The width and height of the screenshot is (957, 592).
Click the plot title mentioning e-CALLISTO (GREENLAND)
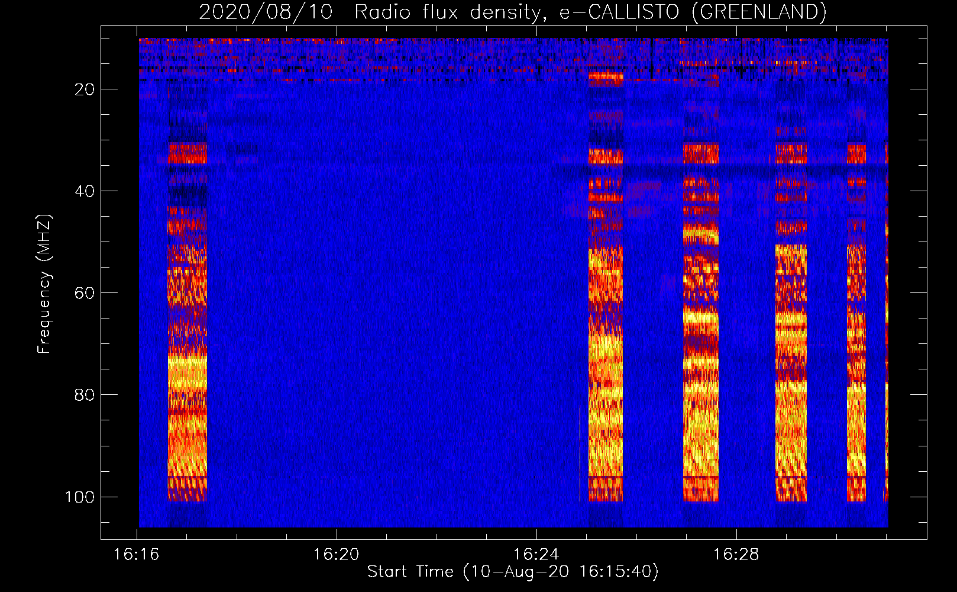[512, 12]
